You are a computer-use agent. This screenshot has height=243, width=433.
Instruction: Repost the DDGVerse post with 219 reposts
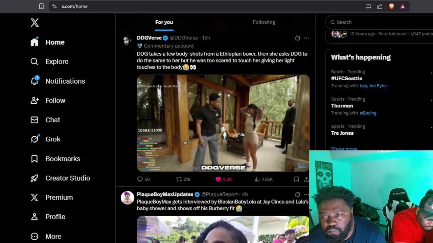tap(183, 179)
